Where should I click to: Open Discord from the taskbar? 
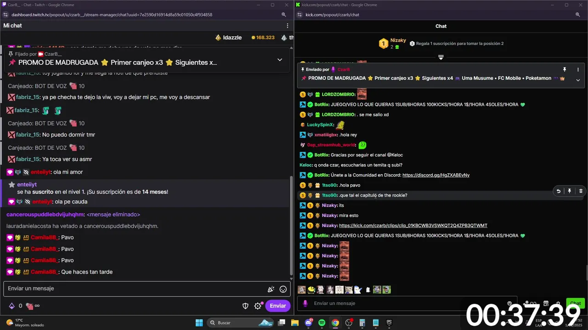tap(309, 323)
